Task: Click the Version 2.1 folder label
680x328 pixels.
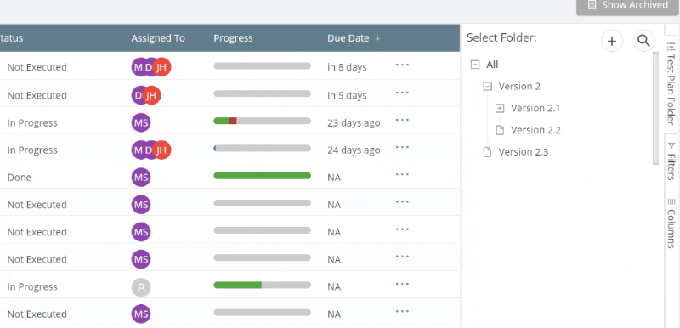Action: pos(535,108)
